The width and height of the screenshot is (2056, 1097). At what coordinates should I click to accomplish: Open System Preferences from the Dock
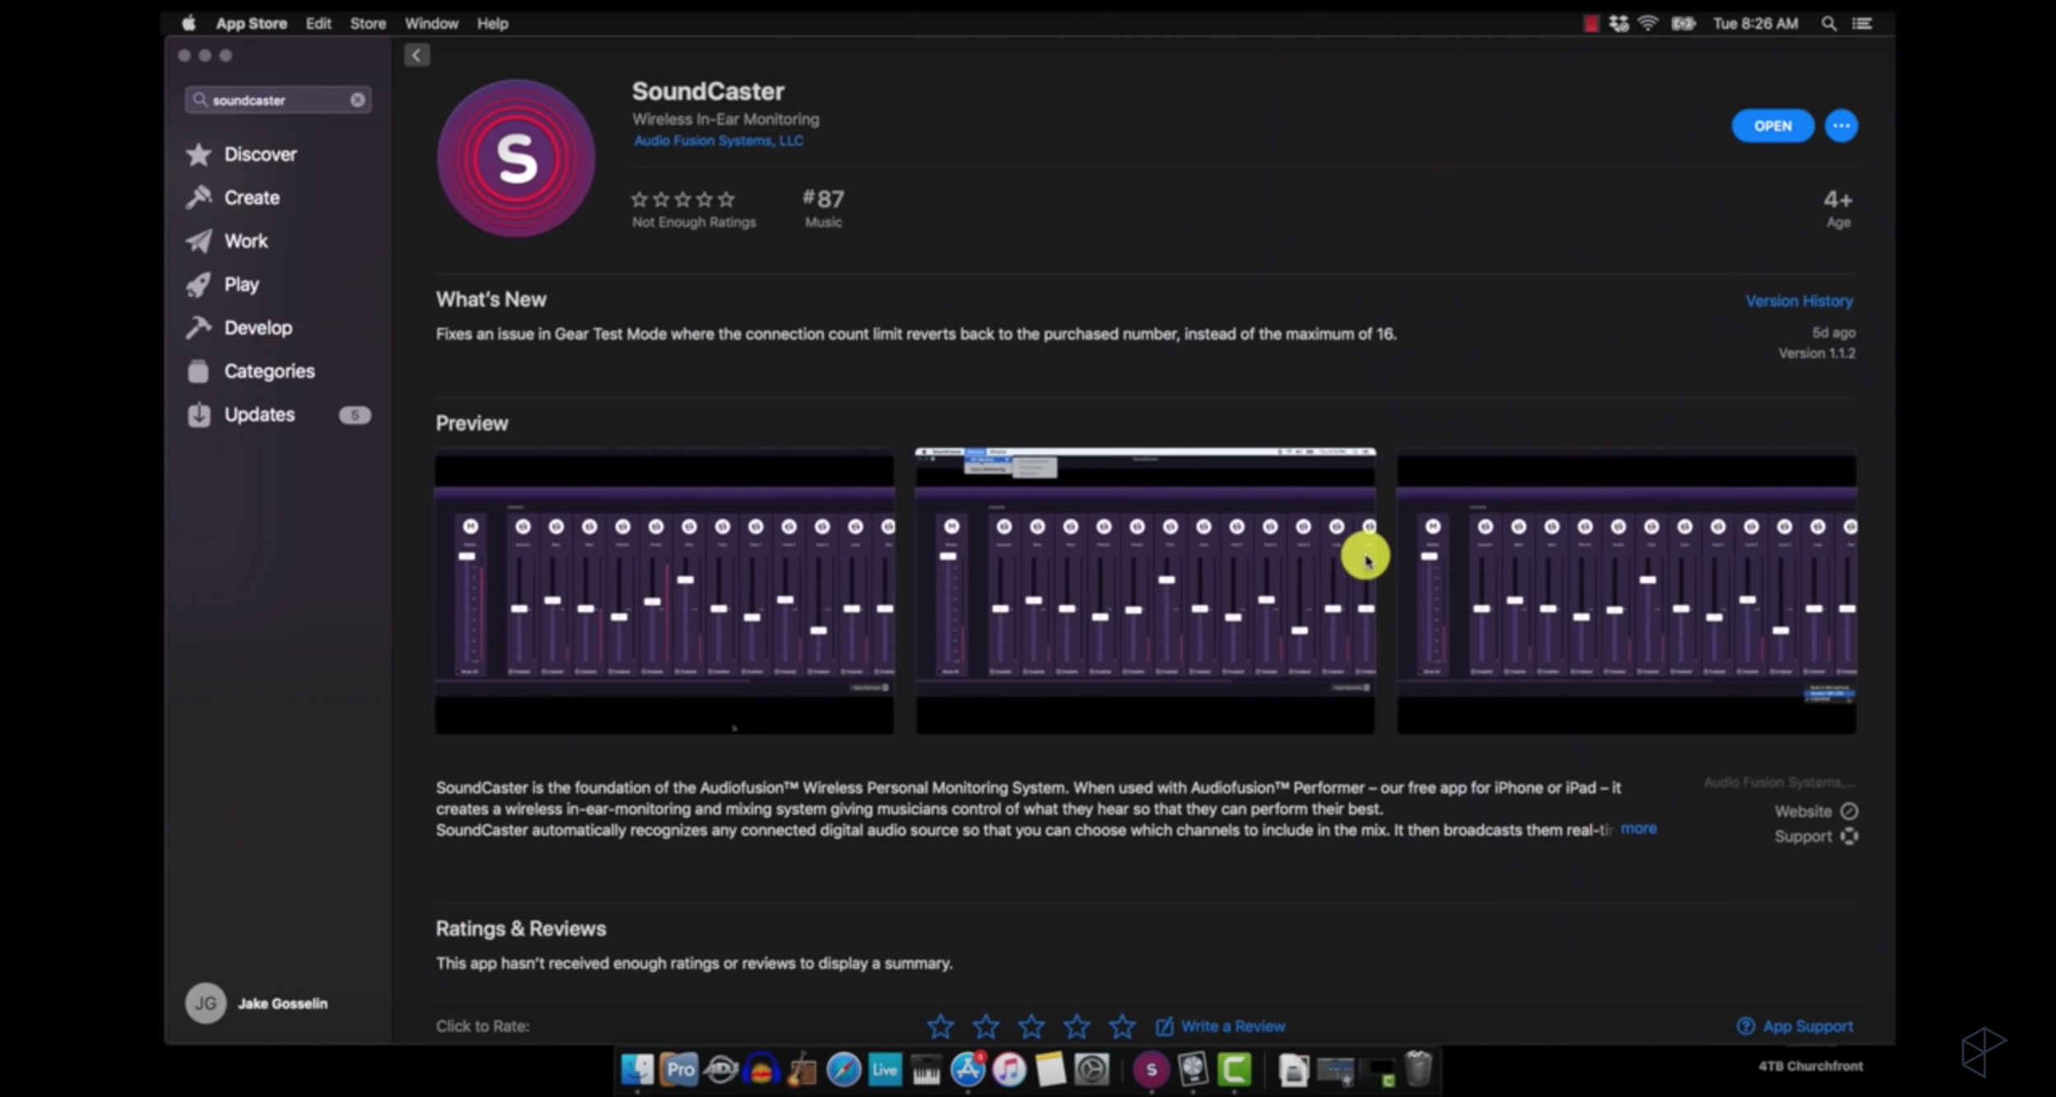1091,1070
